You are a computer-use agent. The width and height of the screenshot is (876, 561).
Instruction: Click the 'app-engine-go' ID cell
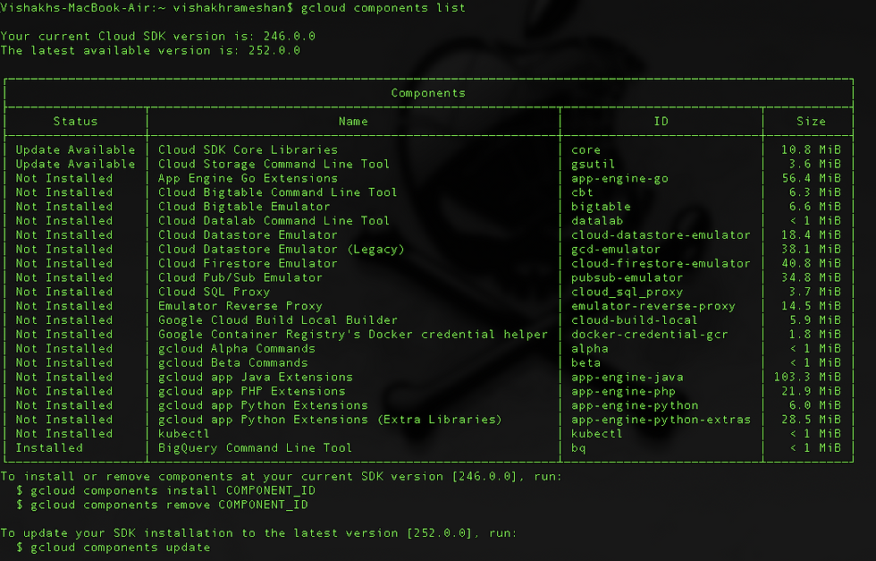pos(619,178)
